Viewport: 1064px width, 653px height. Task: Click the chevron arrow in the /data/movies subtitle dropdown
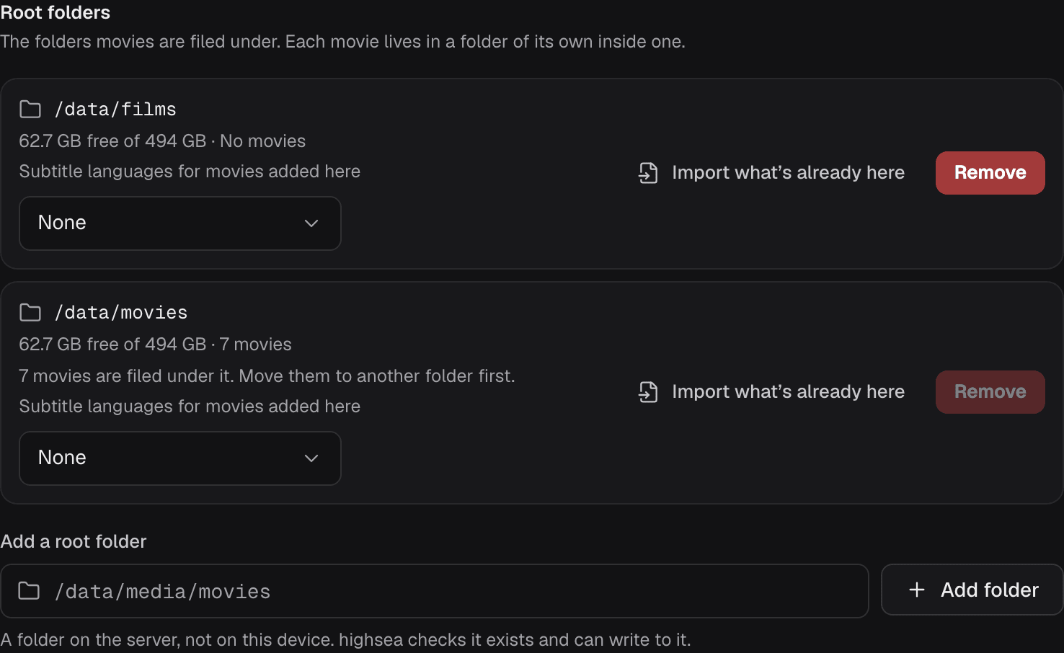[x=311, y=458]
